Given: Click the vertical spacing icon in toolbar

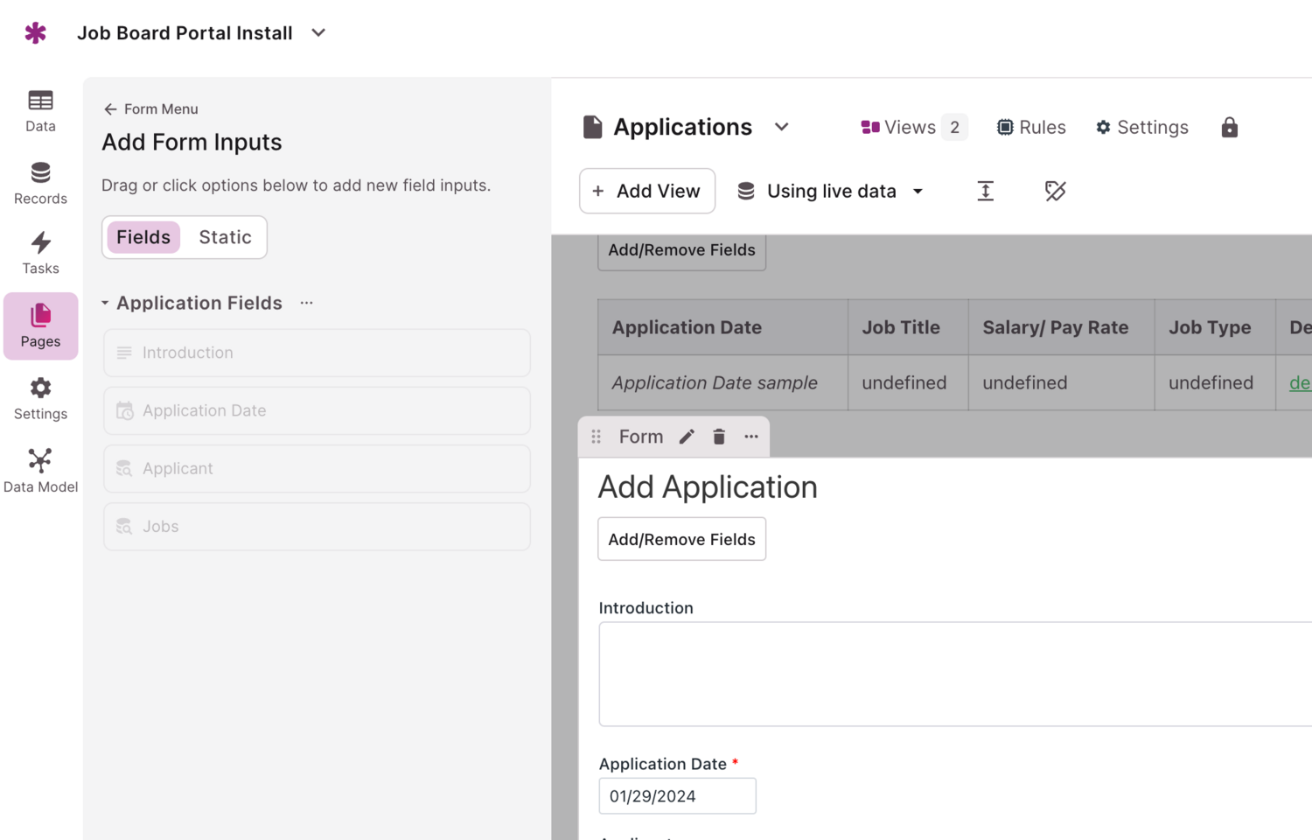Looking at the screenshot, I should tap(985, 191).
